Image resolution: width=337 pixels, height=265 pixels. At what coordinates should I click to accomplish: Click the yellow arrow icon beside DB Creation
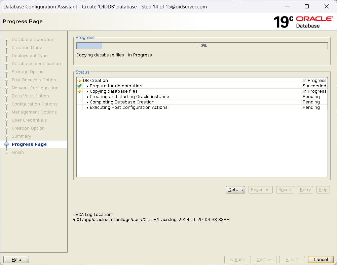click(x=79, y=81)
